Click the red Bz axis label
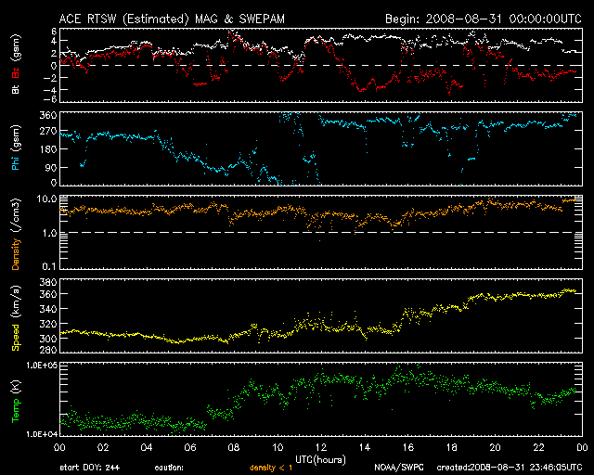This screenshot has height=475, width=594. 16,73
